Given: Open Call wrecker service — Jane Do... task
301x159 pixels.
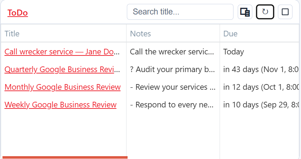Looking at the screenshot, I should click(62, 52).
